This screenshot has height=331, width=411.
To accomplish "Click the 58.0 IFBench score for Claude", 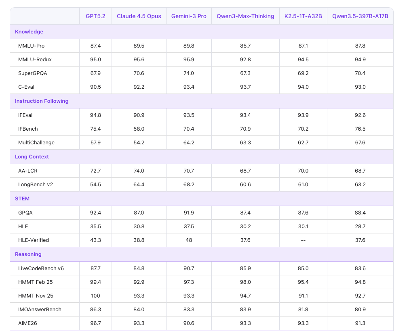I will 139,129.
